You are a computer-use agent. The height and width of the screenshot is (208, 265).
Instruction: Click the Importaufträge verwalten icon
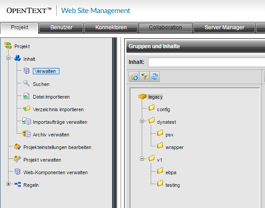[x=27, y=121]
